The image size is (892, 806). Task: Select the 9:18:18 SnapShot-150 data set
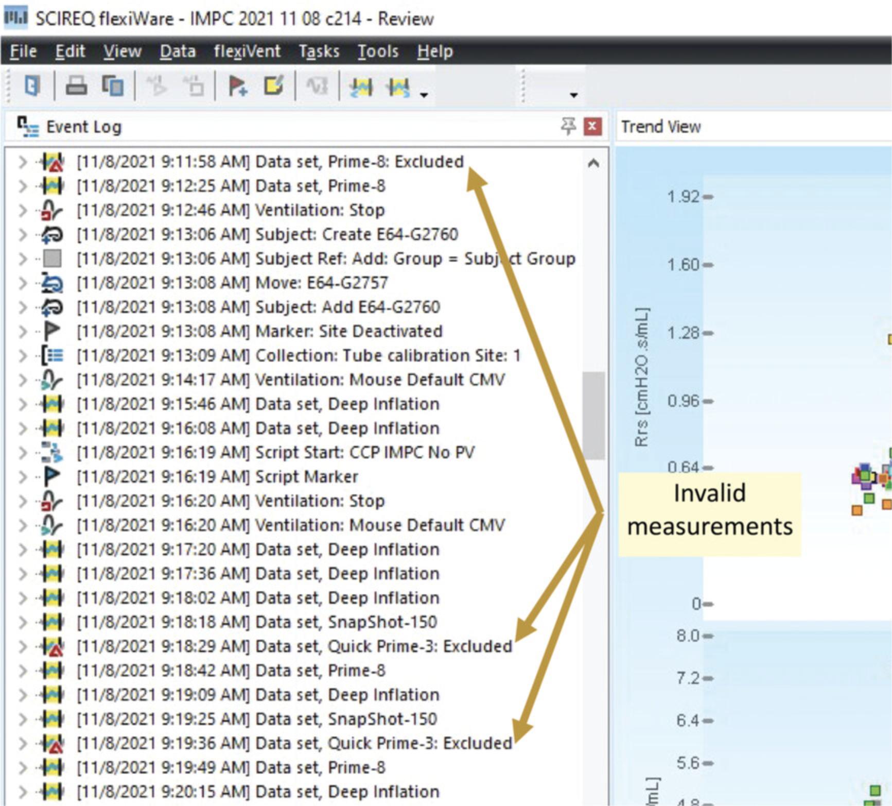pyautogui.click(x=257, y=622)
